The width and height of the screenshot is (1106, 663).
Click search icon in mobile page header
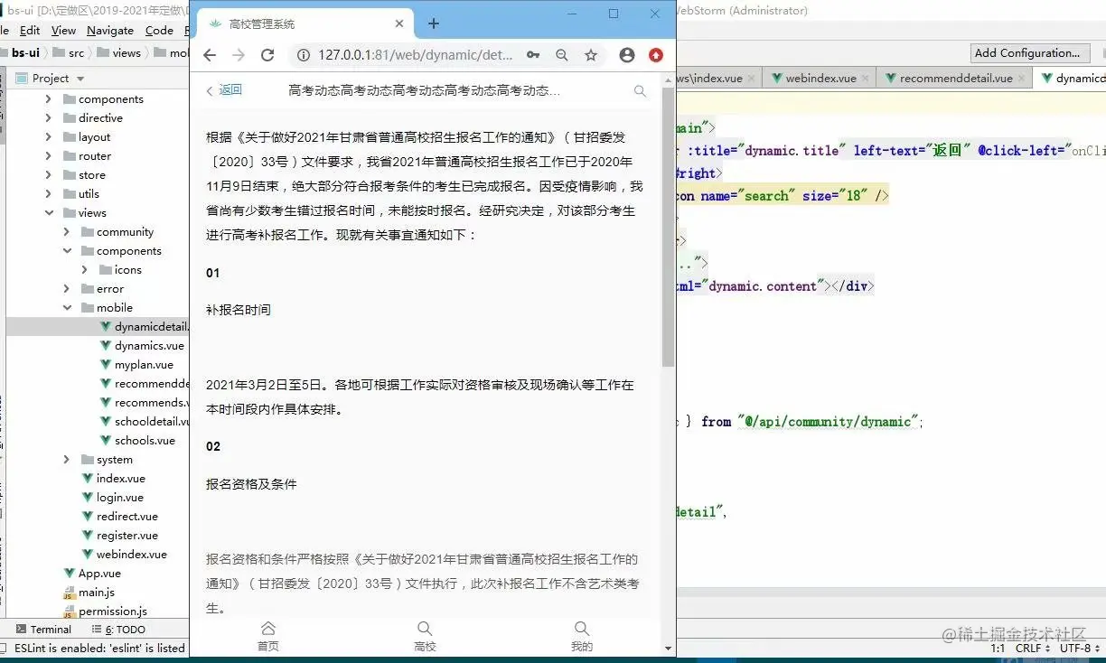pyautogui.click(x=640, y=91)
